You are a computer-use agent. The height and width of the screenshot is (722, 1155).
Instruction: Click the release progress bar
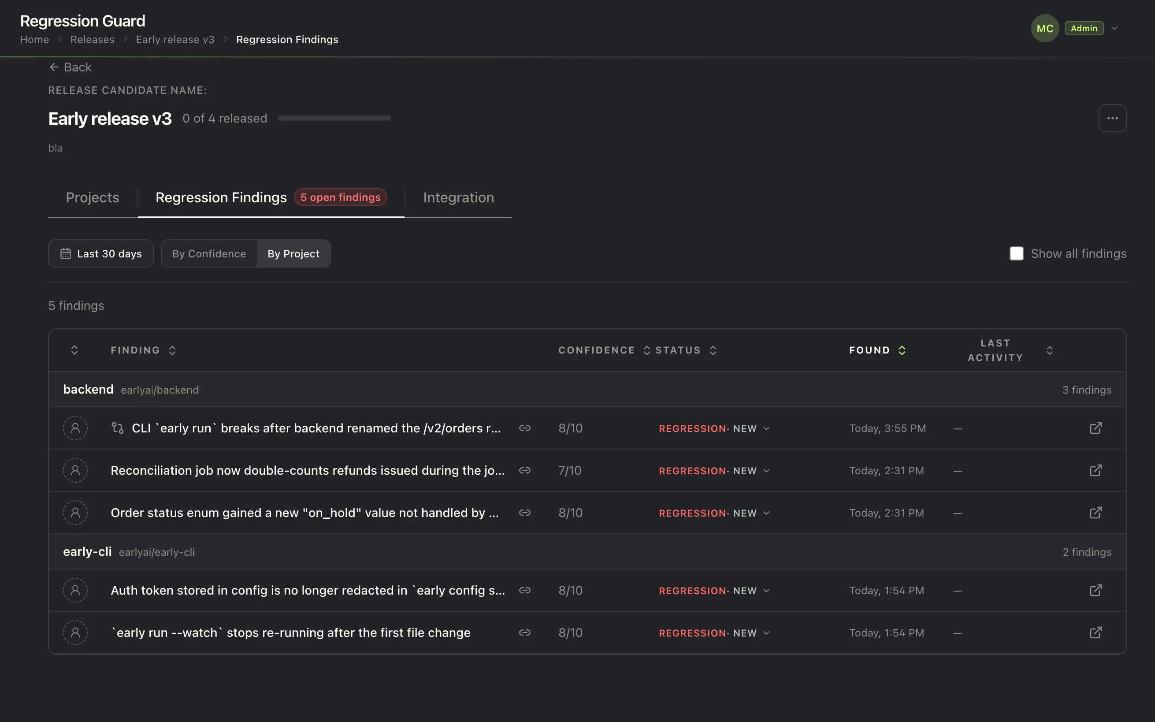334,118
